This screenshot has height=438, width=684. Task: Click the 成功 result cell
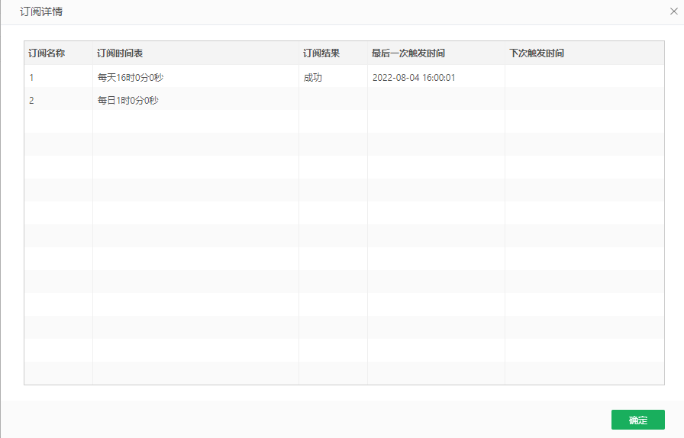pyautogui.click(x=333, y=78)
